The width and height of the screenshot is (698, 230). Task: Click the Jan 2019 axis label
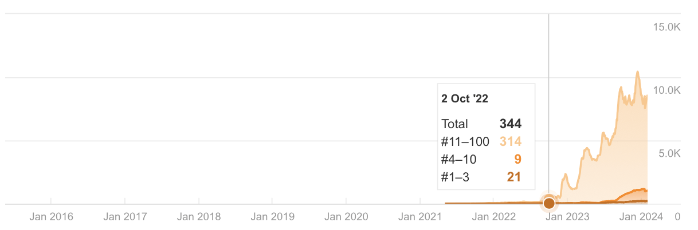click(273, 217)
